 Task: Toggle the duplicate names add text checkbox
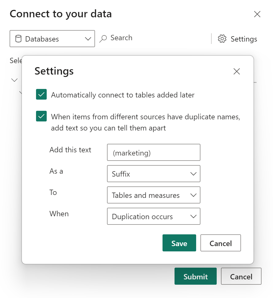[41, 116]
